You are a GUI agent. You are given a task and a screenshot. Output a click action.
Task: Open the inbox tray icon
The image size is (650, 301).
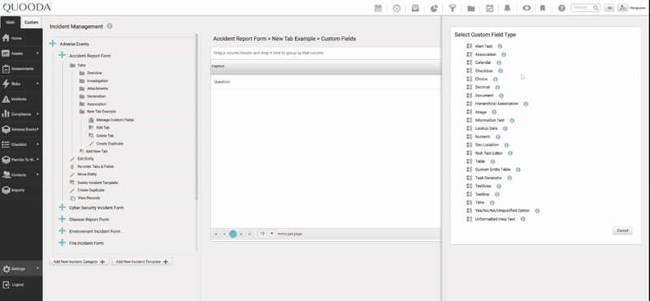click(x=415, y=8)
